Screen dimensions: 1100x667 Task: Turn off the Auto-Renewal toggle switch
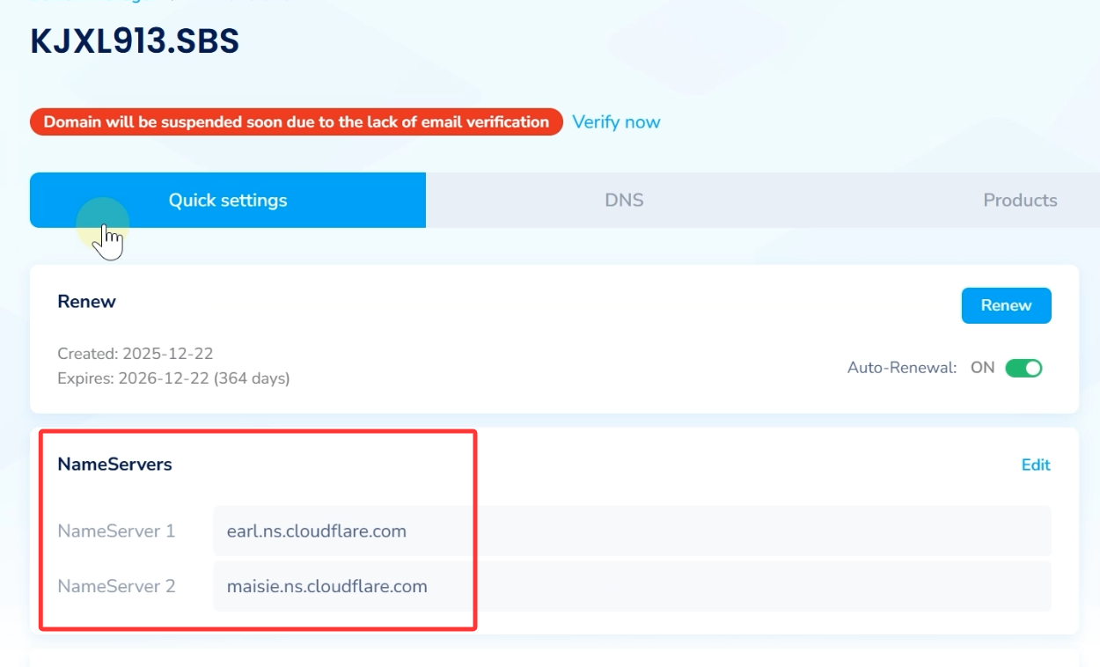click(x=1023, y=368)
